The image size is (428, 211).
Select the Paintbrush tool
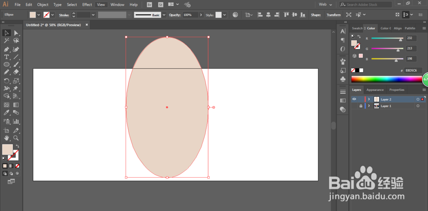tap(16, 64)
